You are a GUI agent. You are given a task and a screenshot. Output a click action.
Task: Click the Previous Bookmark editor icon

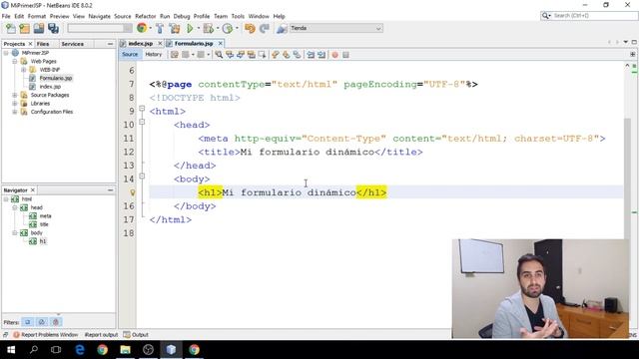pyautogui.click(x=276, y=55)
